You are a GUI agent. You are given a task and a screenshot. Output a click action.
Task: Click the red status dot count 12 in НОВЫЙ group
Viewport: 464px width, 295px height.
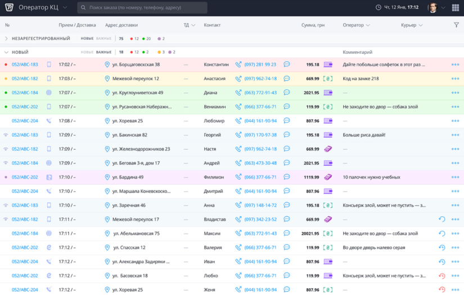tap(134, 52)
